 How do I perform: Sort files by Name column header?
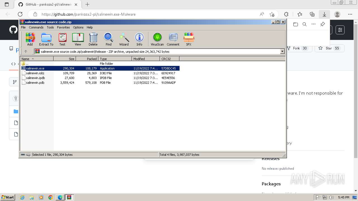coord(37,59)
